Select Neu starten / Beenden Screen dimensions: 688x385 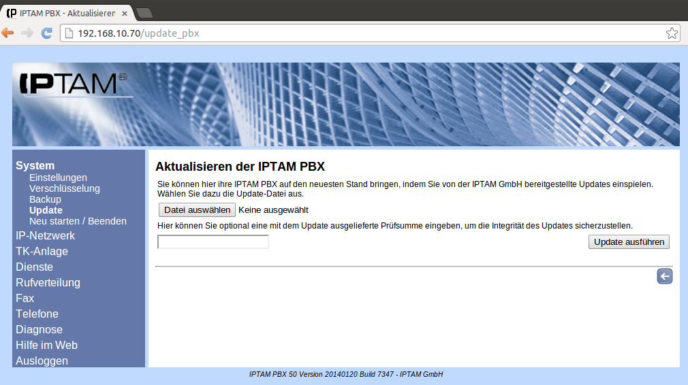[78, 221]
